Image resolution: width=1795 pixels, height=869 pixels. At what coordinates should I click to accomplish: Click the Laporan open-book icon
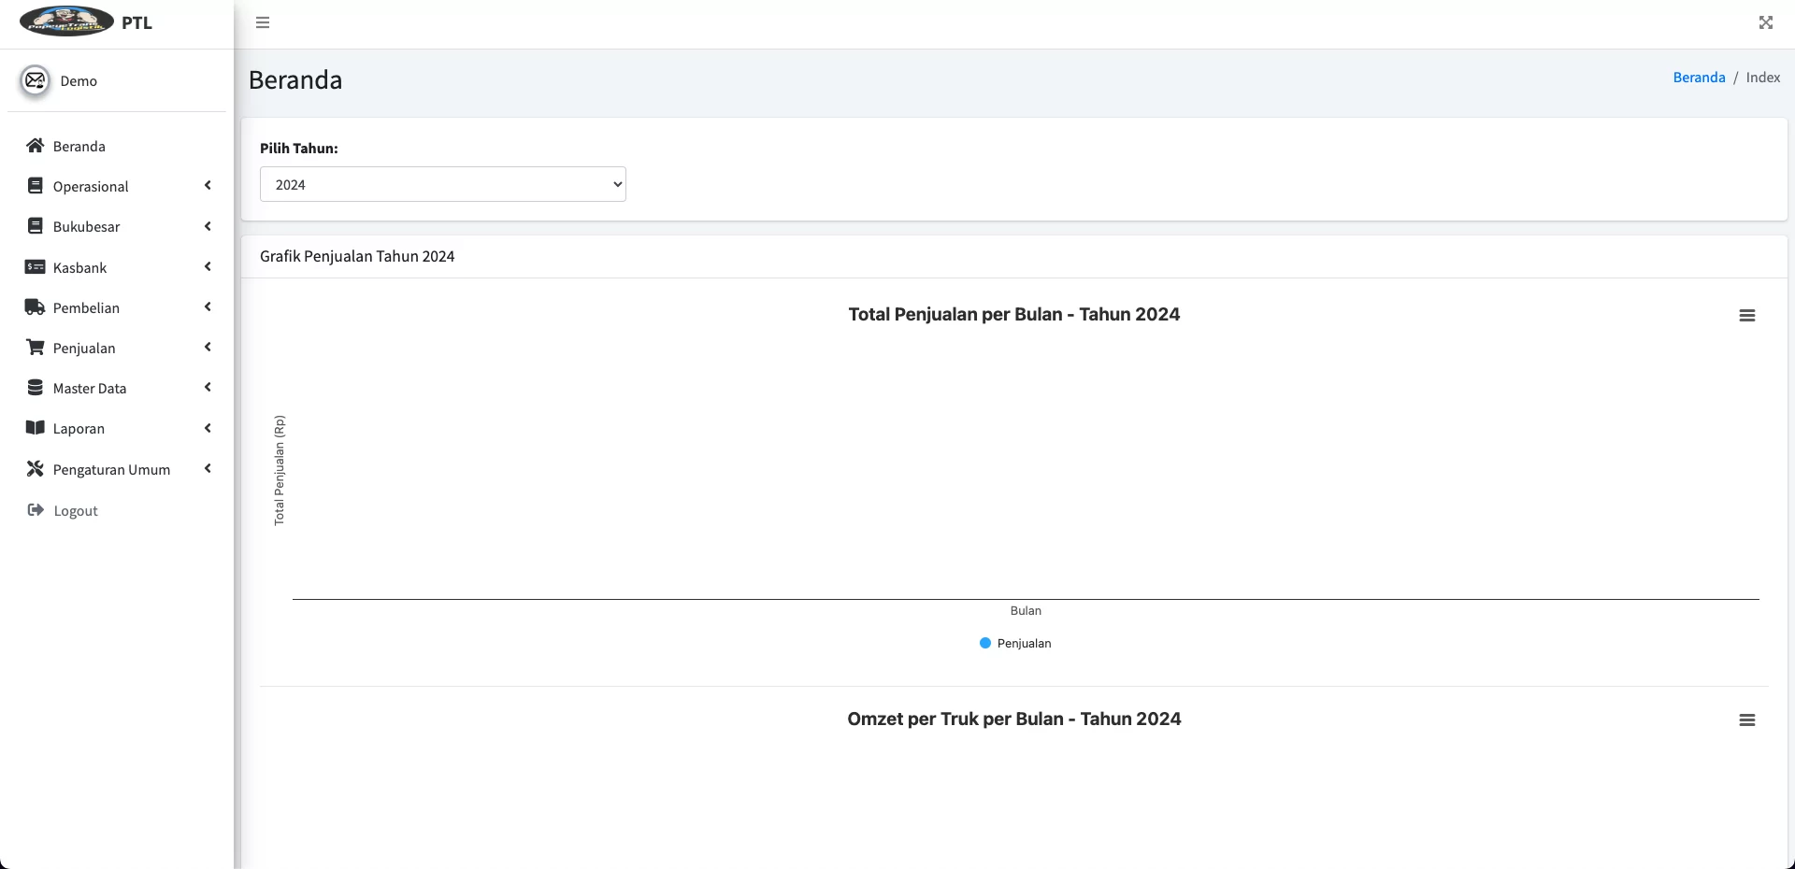click(x=36, y=428)
